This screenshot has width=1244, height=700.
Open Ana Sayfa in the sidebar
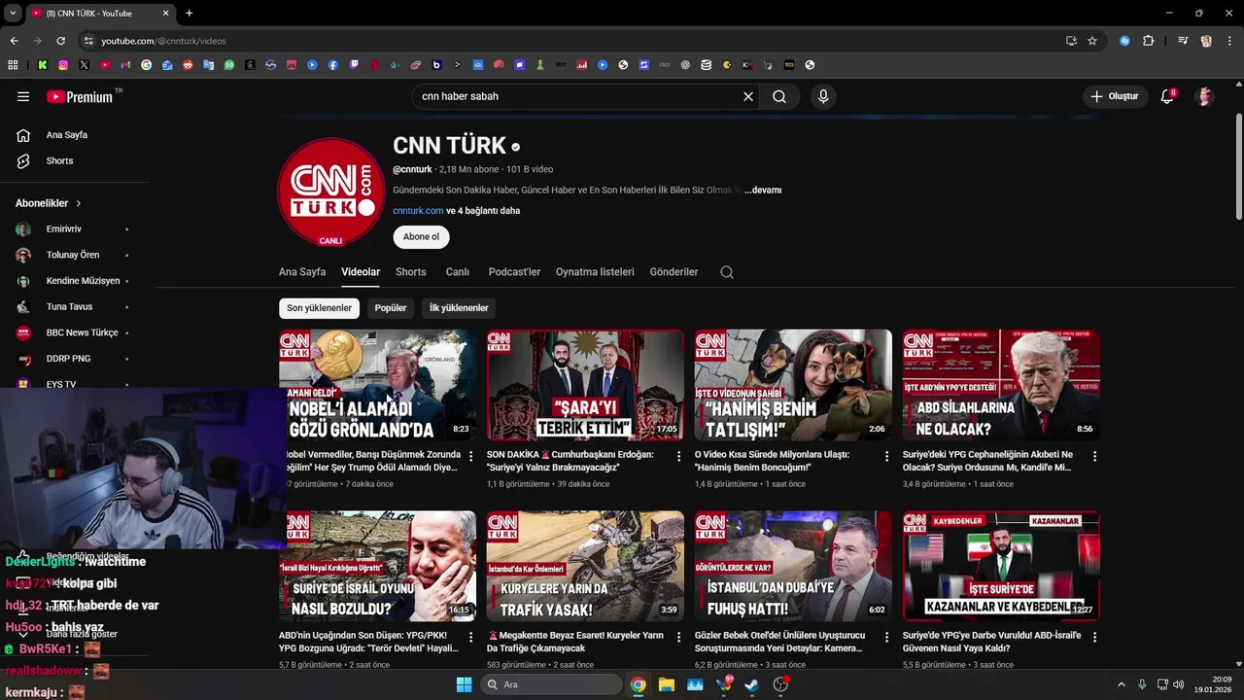pyautogui.click(x=67, y=135)
